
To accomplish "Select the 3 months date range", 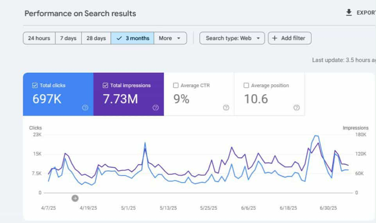I will (132, 38).
